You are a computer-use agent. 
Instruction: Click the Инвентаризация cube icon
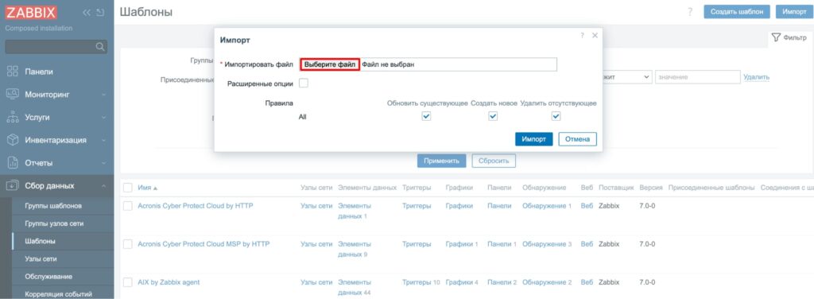point(13,140)
